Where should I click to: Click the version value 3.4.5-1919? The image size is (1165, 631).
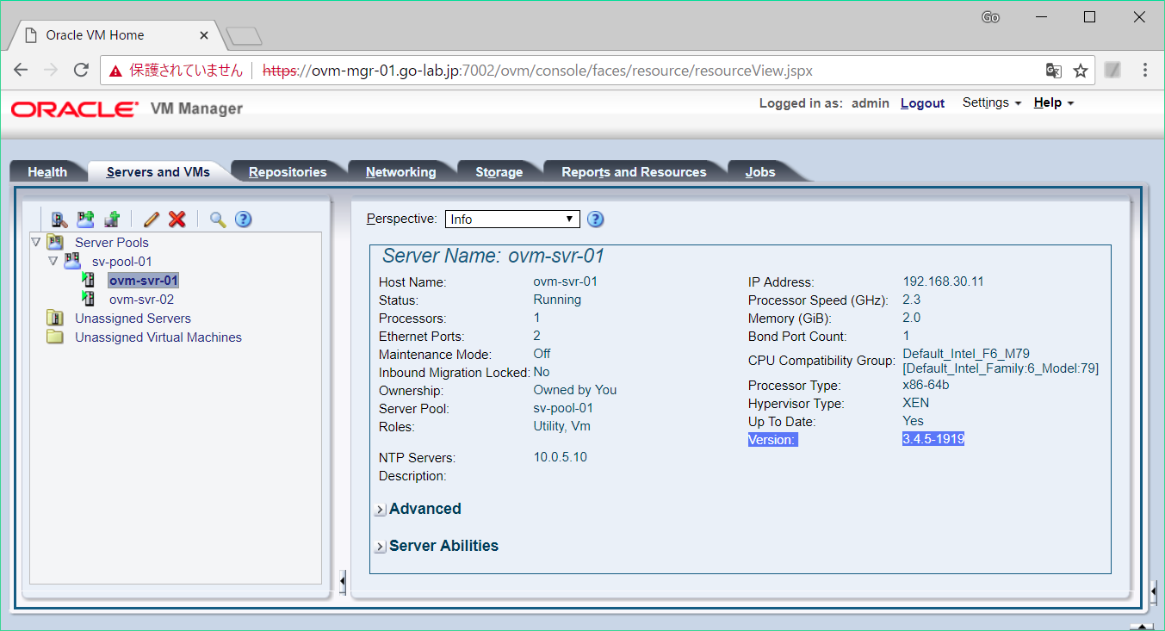[x=933, y=439]
